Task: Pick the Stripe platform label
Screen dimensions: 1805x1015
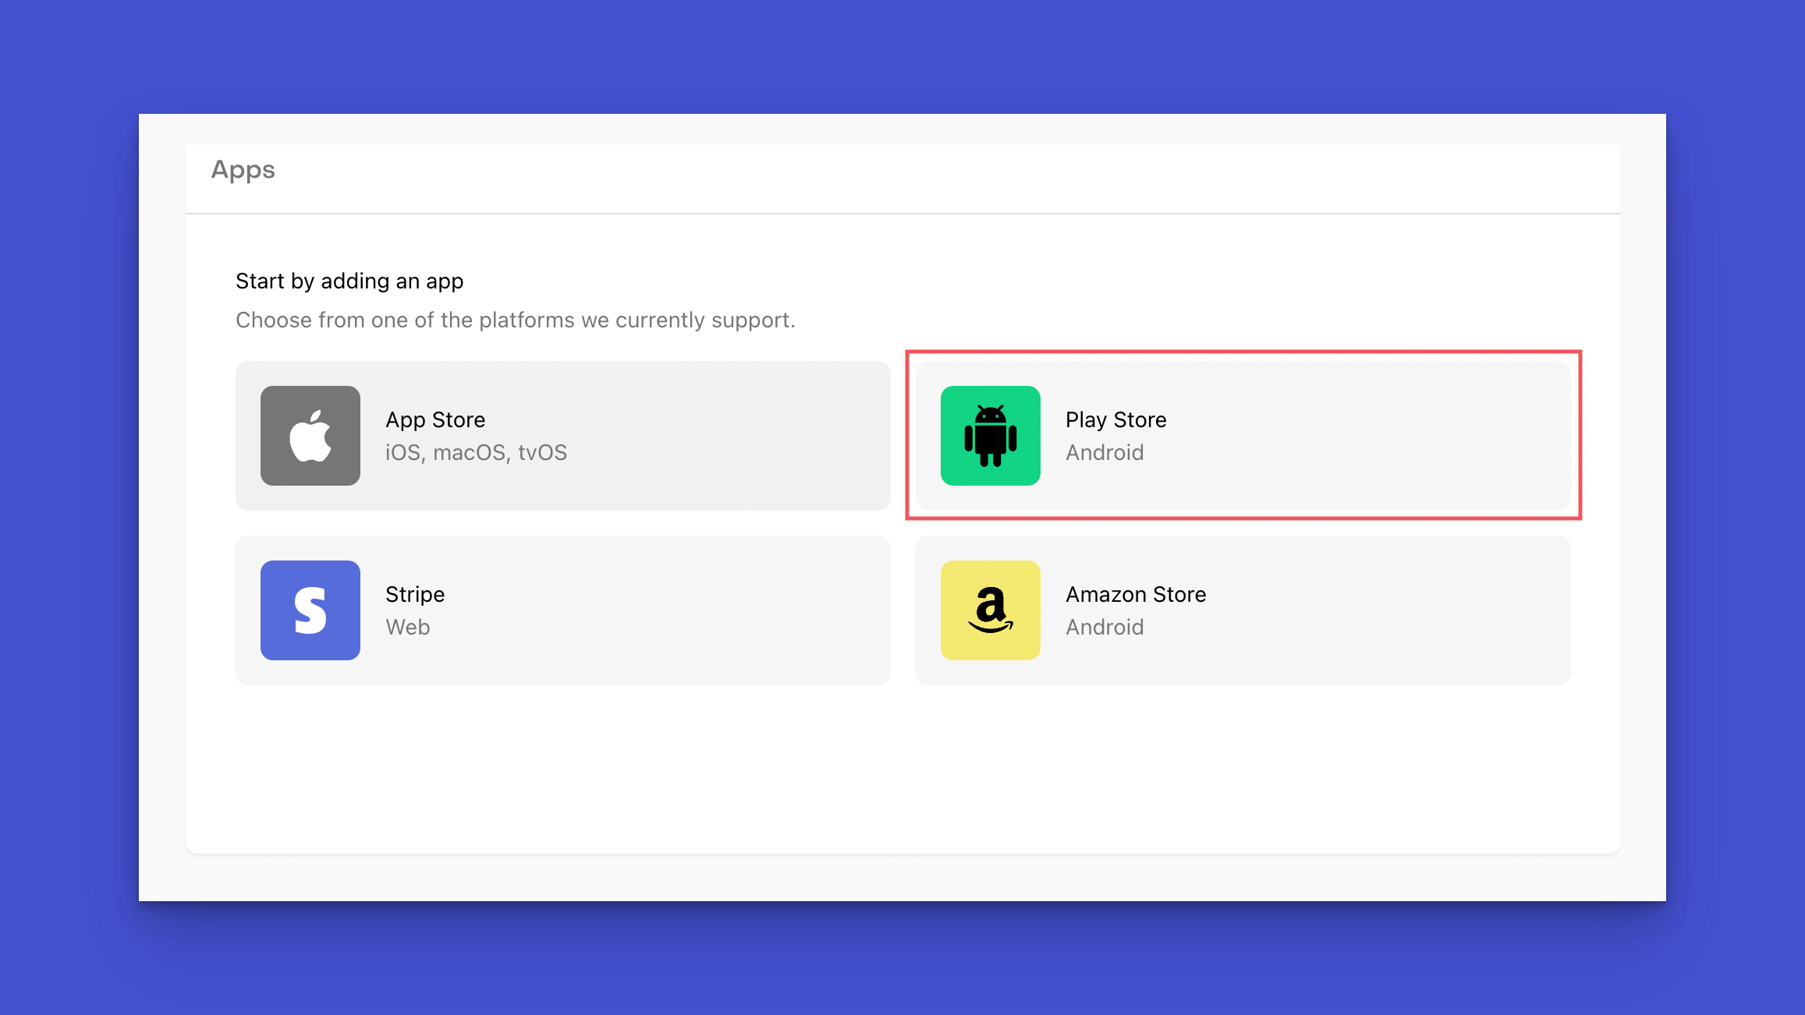Action: pos(415,594)
